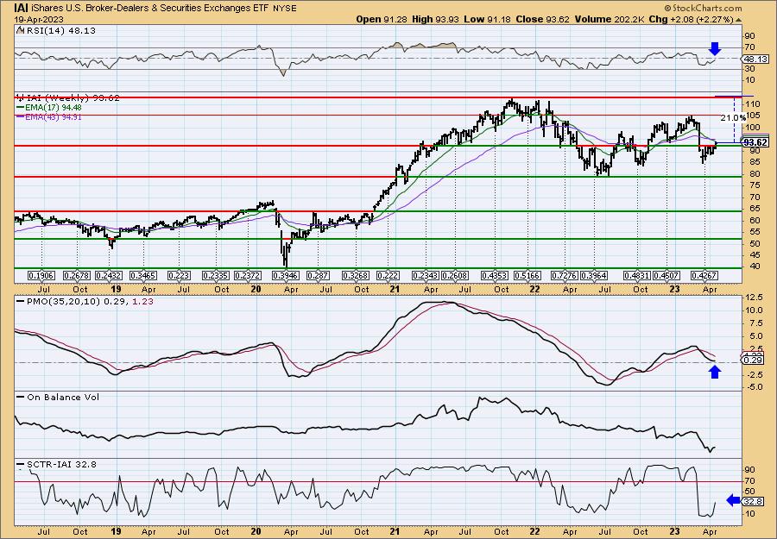
Task: Click the purple EMA(43) legend line marker
Action: pyautogui.click(x=20, y=117)
